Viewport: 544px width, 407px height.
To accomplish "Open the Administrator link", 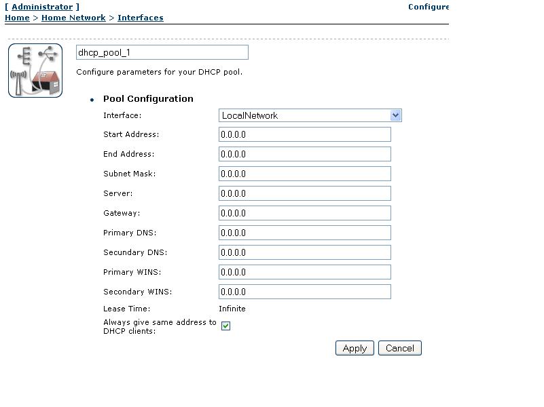I will tap(42, 7).
